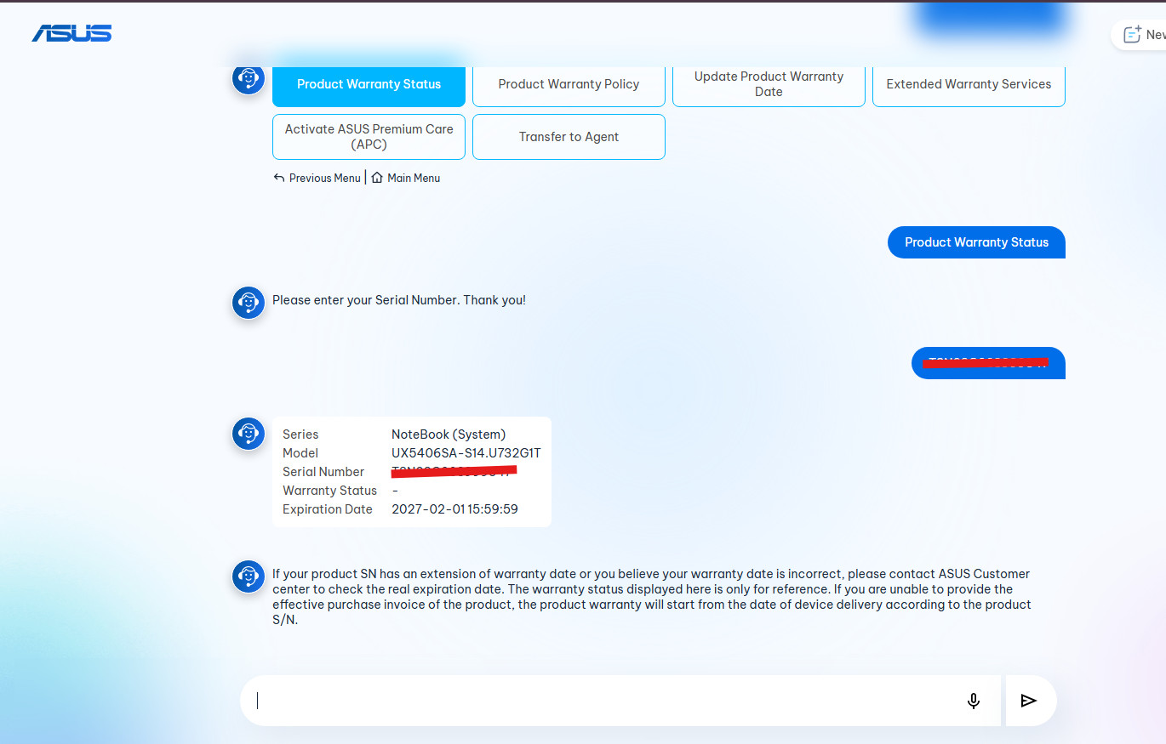Send the message with the arrow icon
This screenshot has height=744, width=1166.
(x=1029, y=701)
